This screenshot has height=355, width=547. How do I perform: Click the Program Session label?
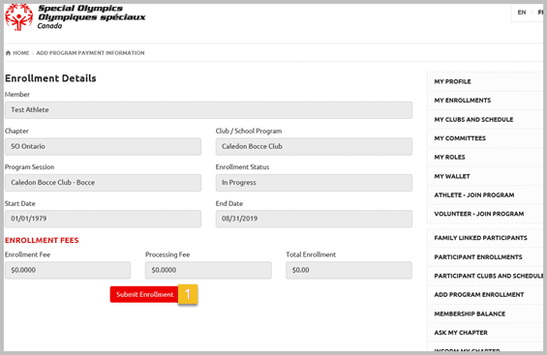point(30,167)
